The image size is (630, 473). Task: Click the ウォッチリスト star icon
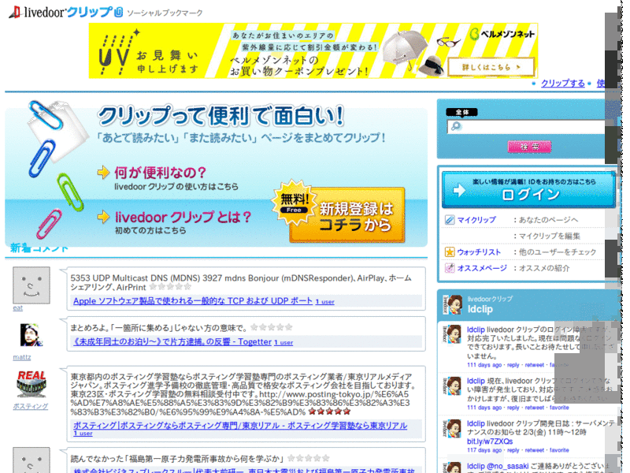click(450, 252)
